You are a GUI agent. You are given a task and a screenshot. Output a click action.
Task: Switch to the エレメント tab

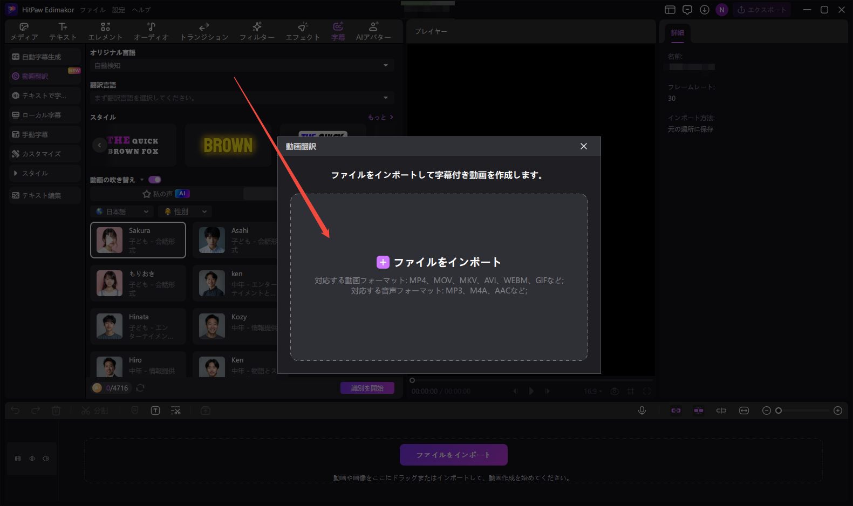105,31
